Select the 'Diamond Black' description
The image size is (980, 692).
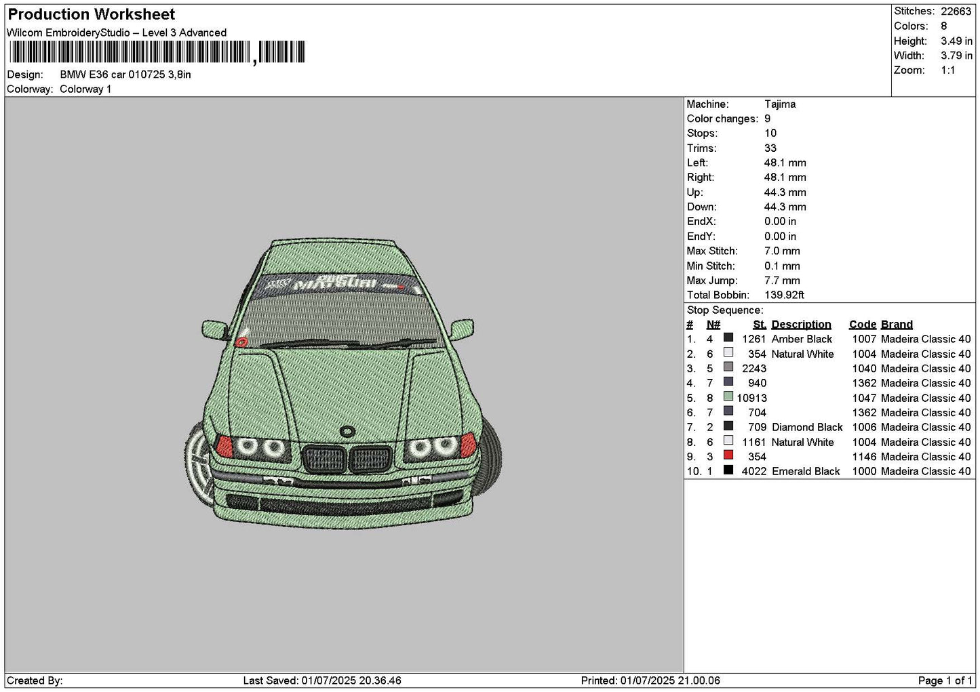[x=807, y=428]
